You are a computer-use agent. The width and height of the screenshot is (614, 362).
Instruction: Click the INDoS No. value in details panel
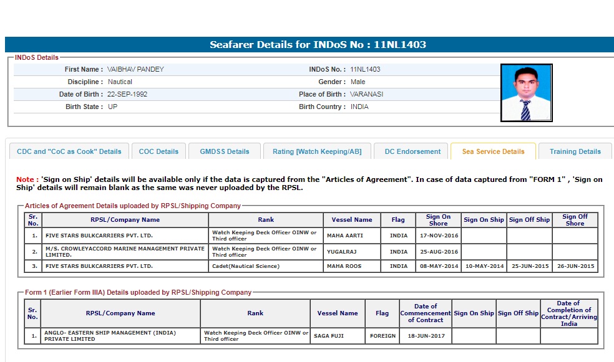[365, 69]
